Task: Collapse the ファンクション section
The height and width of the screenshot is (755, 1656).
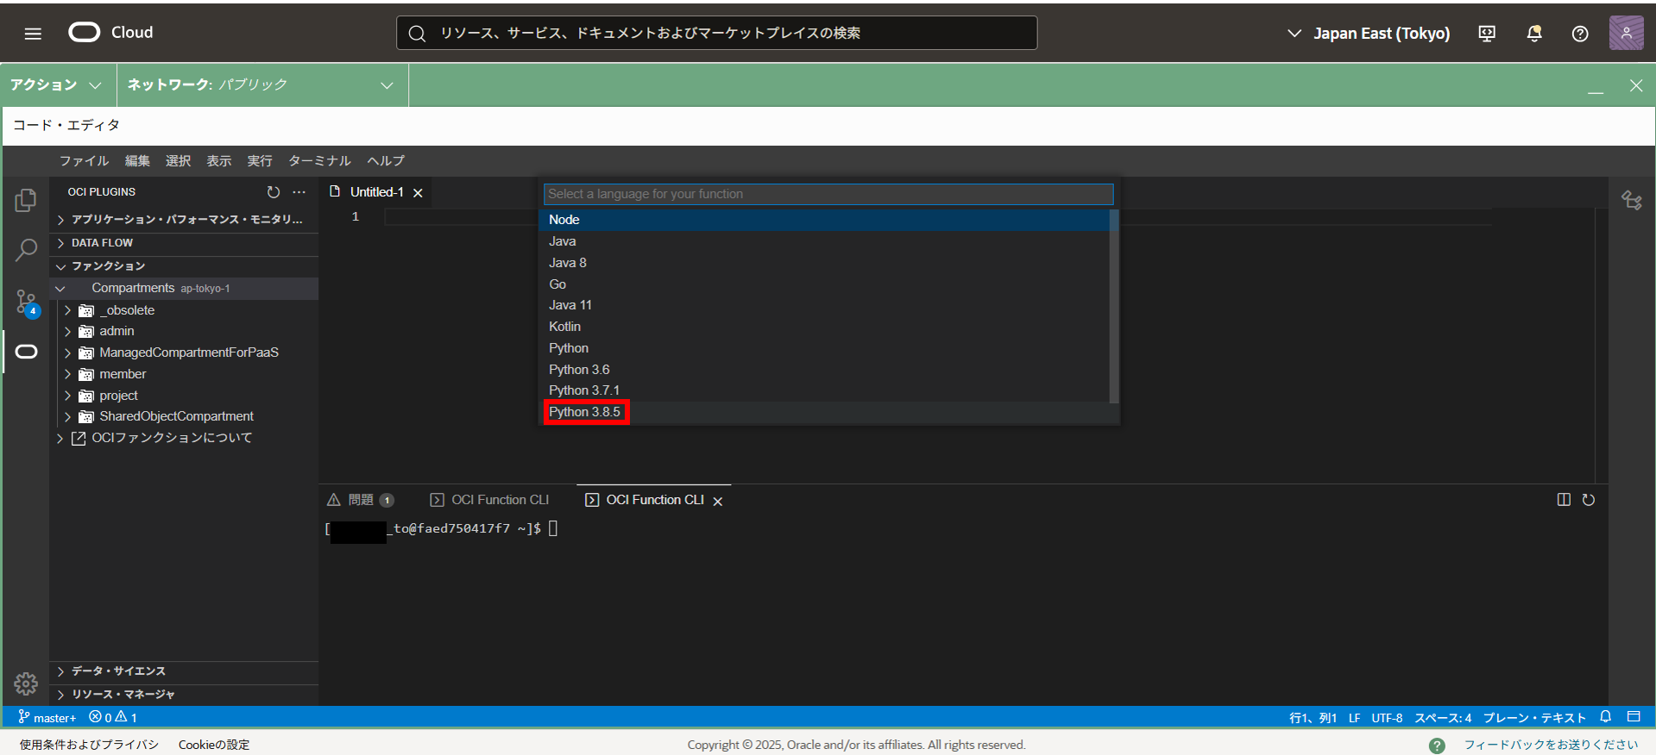Action: pos(184,266)
